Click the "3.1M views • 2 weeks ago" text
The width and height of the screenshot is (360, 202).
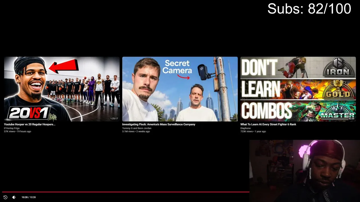tap(136, 131)
